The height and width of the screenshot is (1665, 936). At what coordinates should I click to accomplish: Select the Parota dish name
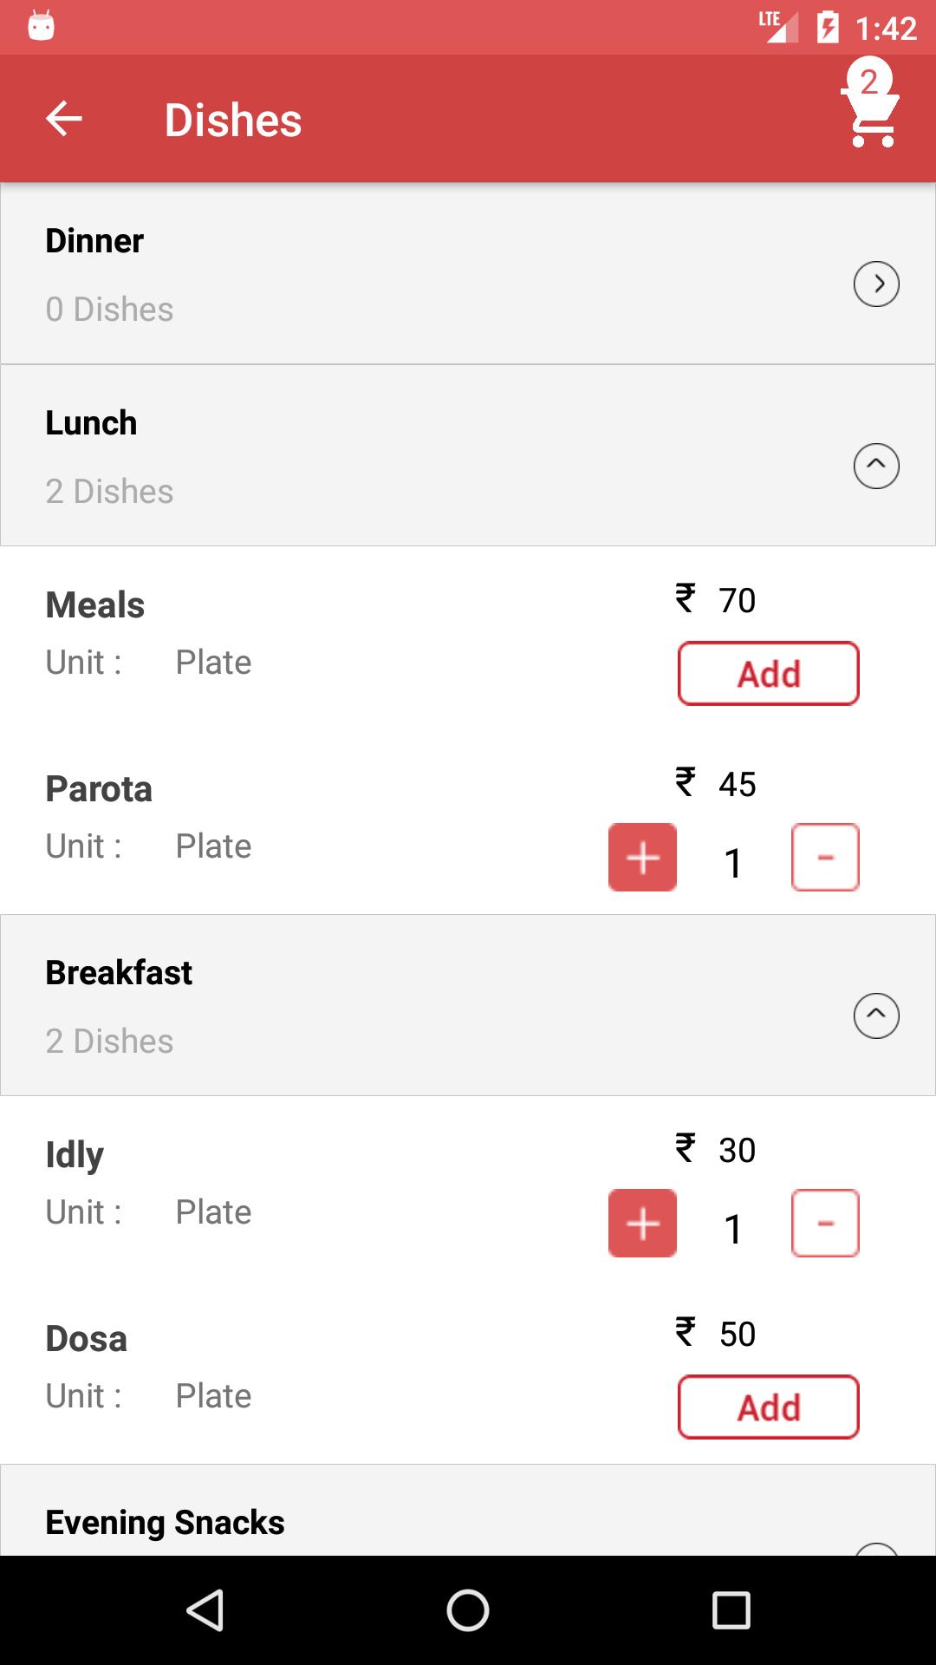pos(99,789)
